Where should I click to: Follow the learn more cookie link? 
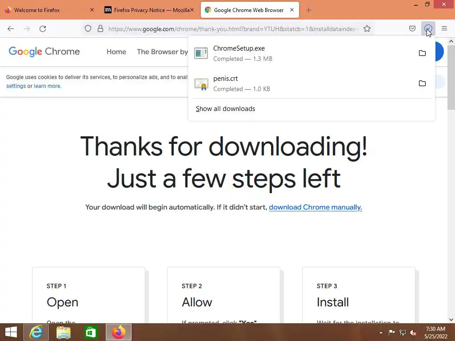(x=47, y=86)
